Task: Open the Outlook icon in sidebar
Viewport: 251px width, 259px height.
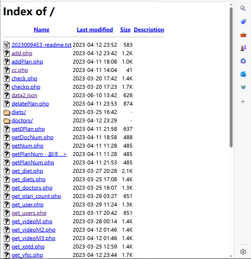Action: pyautogui.click(x=243, y=74)
